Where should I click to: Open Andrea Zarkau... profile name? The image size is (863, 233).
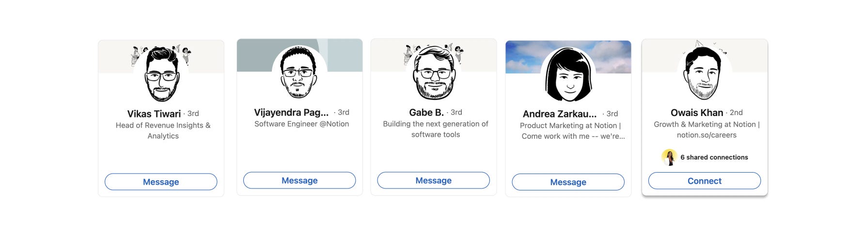[560, 114]
